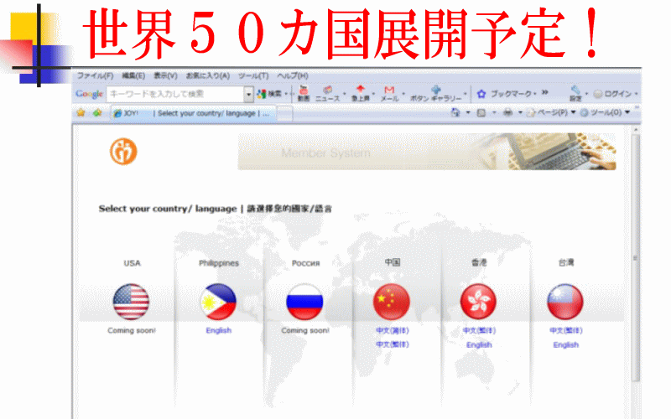Click 'Coming soon!' text under Россия
This screenshot has height=419, width=671.
pos(305,330)
